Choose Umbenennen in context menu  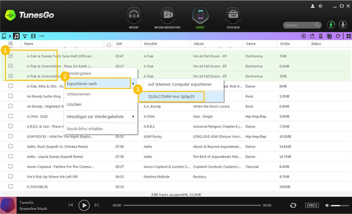click(101, 94)
